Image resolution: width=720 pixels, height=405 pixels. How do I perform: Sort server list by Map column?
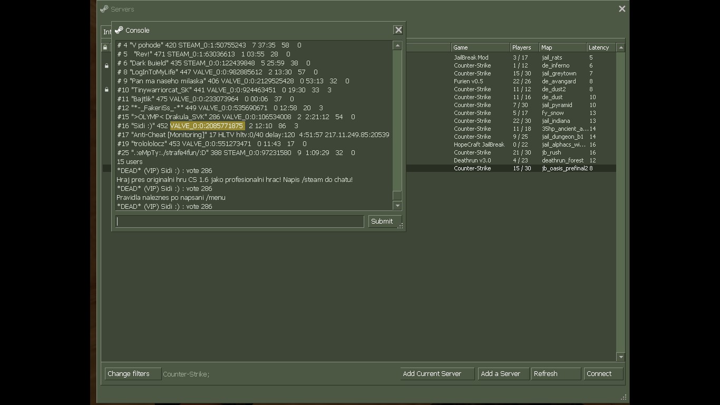(562, 47)
